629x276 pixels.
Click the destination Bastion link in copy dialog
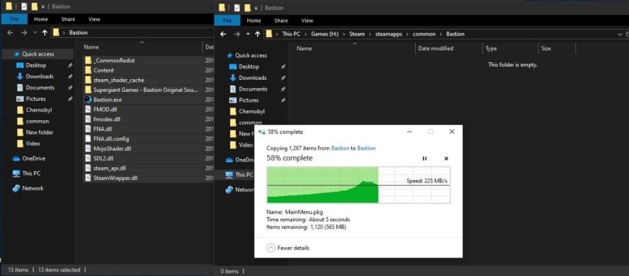[x=366, y=148]
